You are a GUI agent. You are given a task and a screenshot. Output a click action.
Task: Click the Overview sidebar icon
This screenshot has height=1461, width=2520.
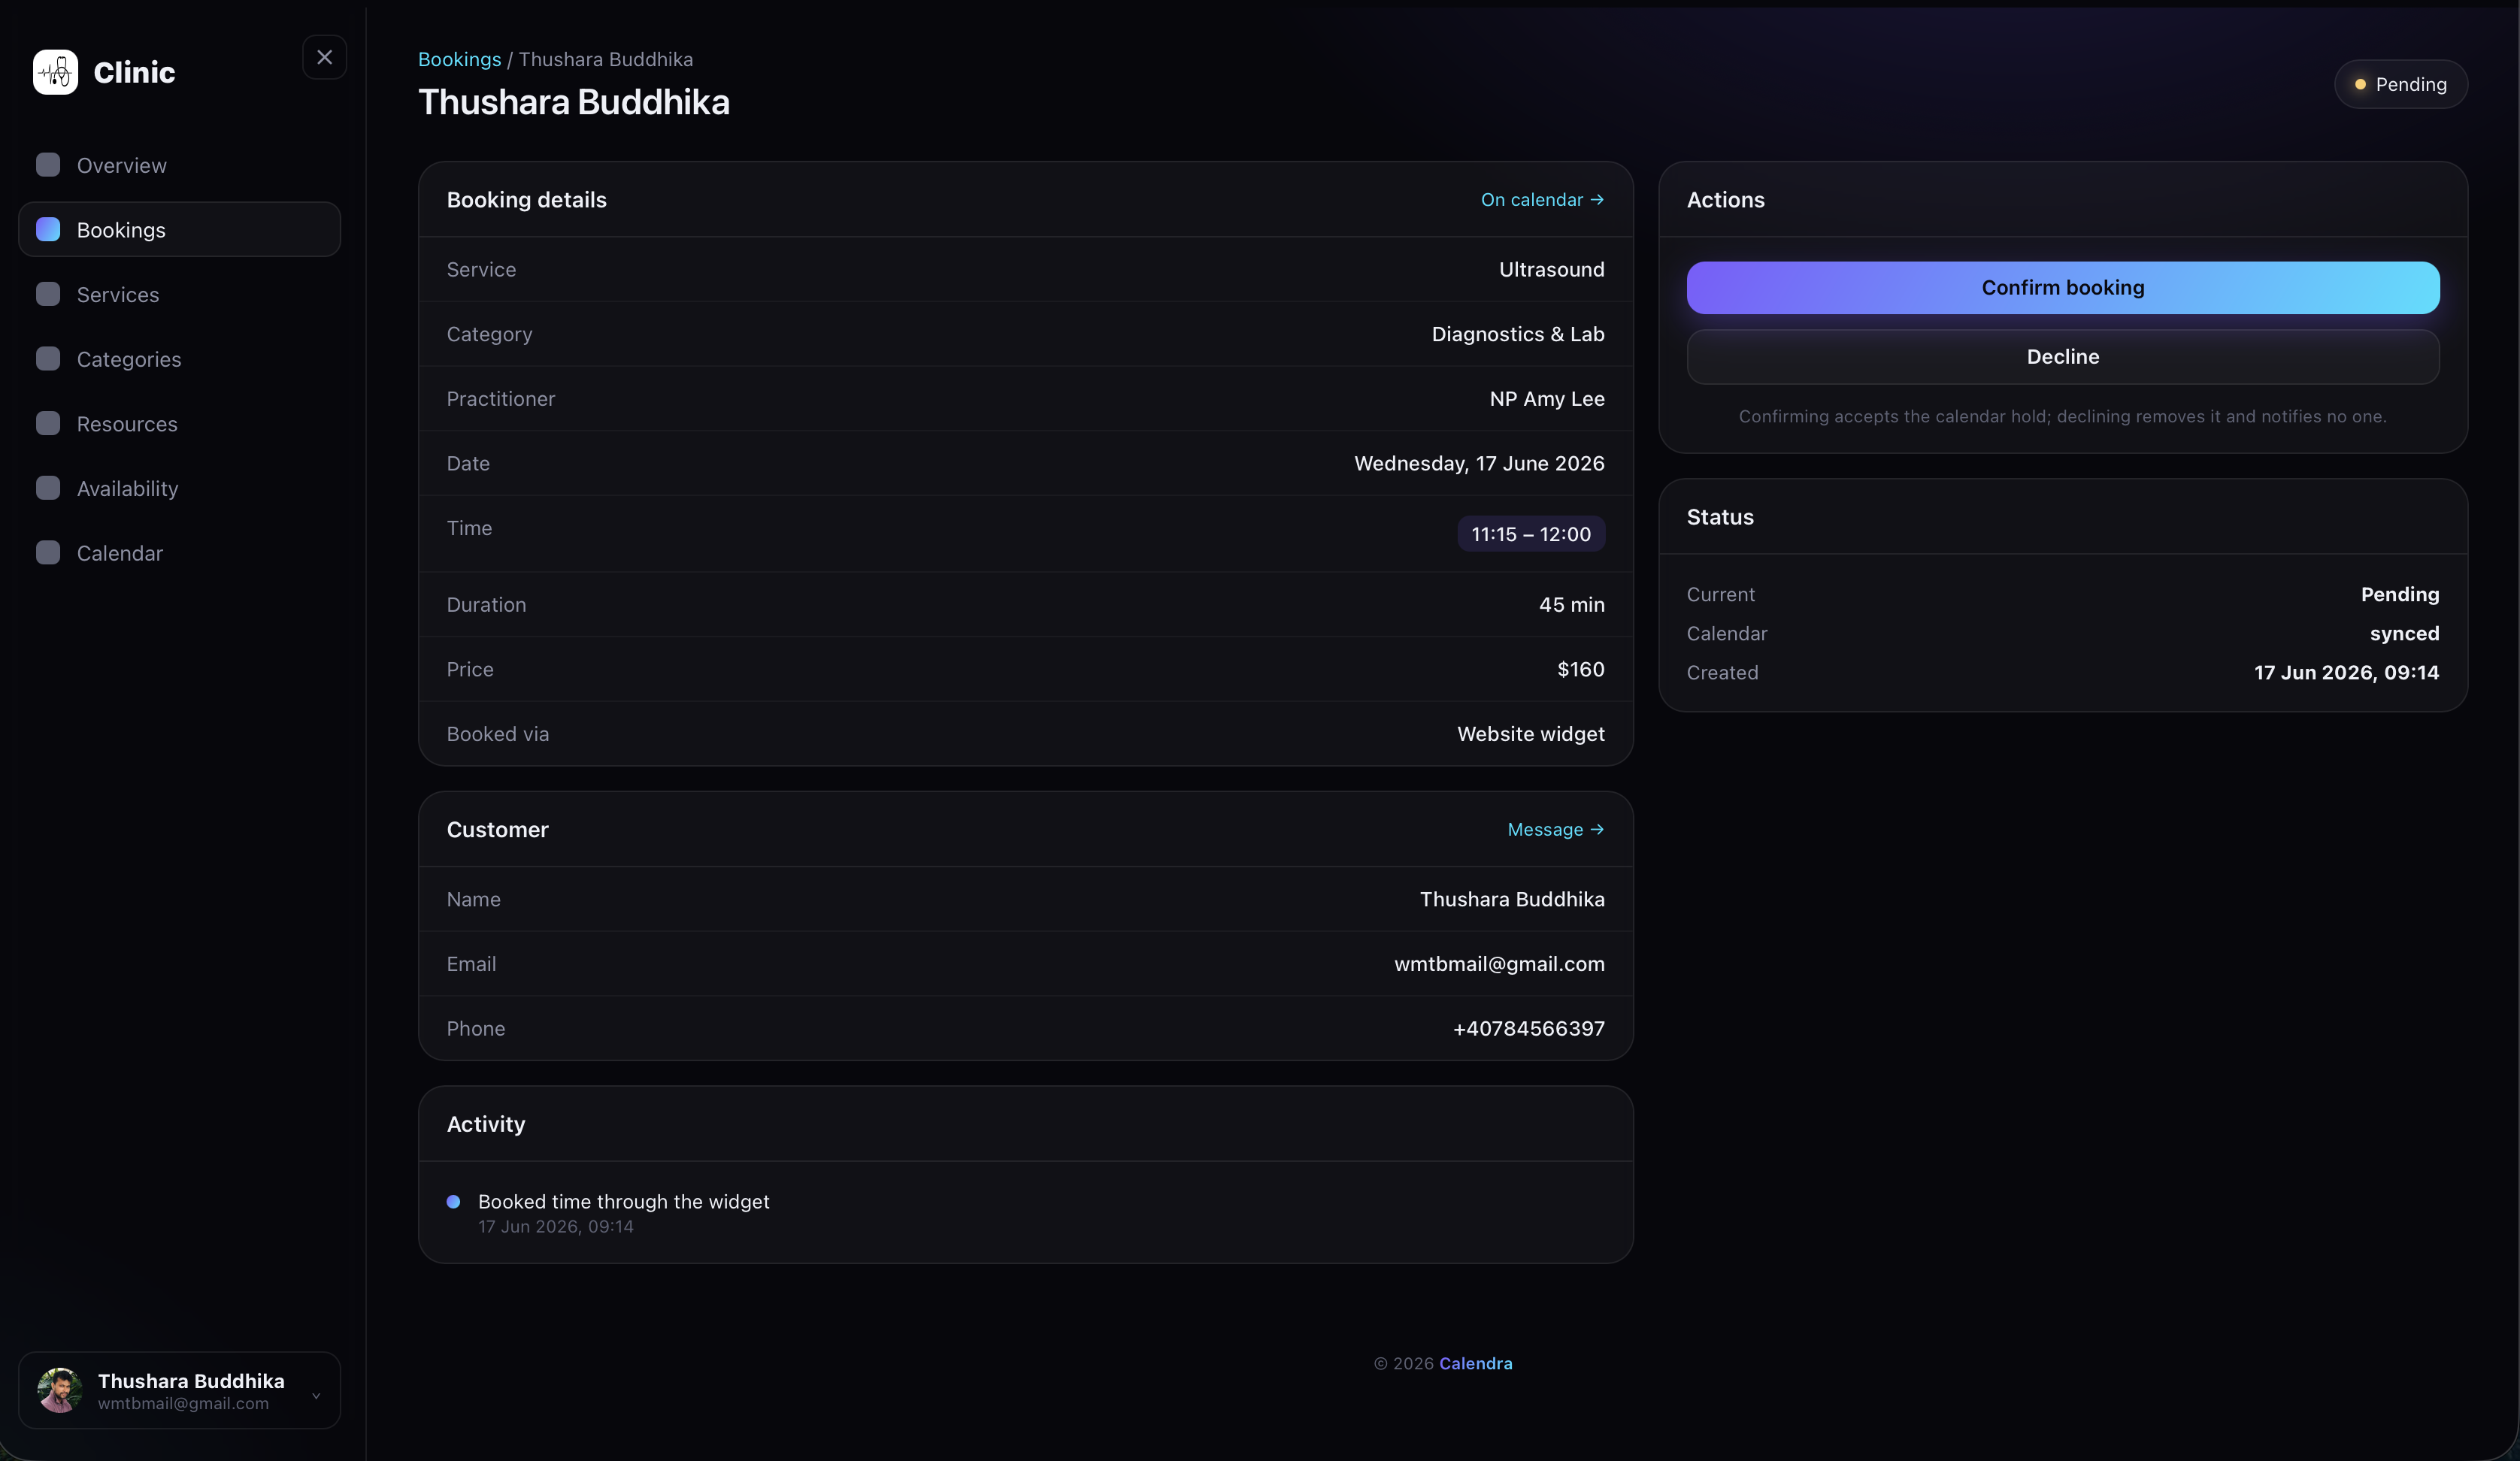48,165
